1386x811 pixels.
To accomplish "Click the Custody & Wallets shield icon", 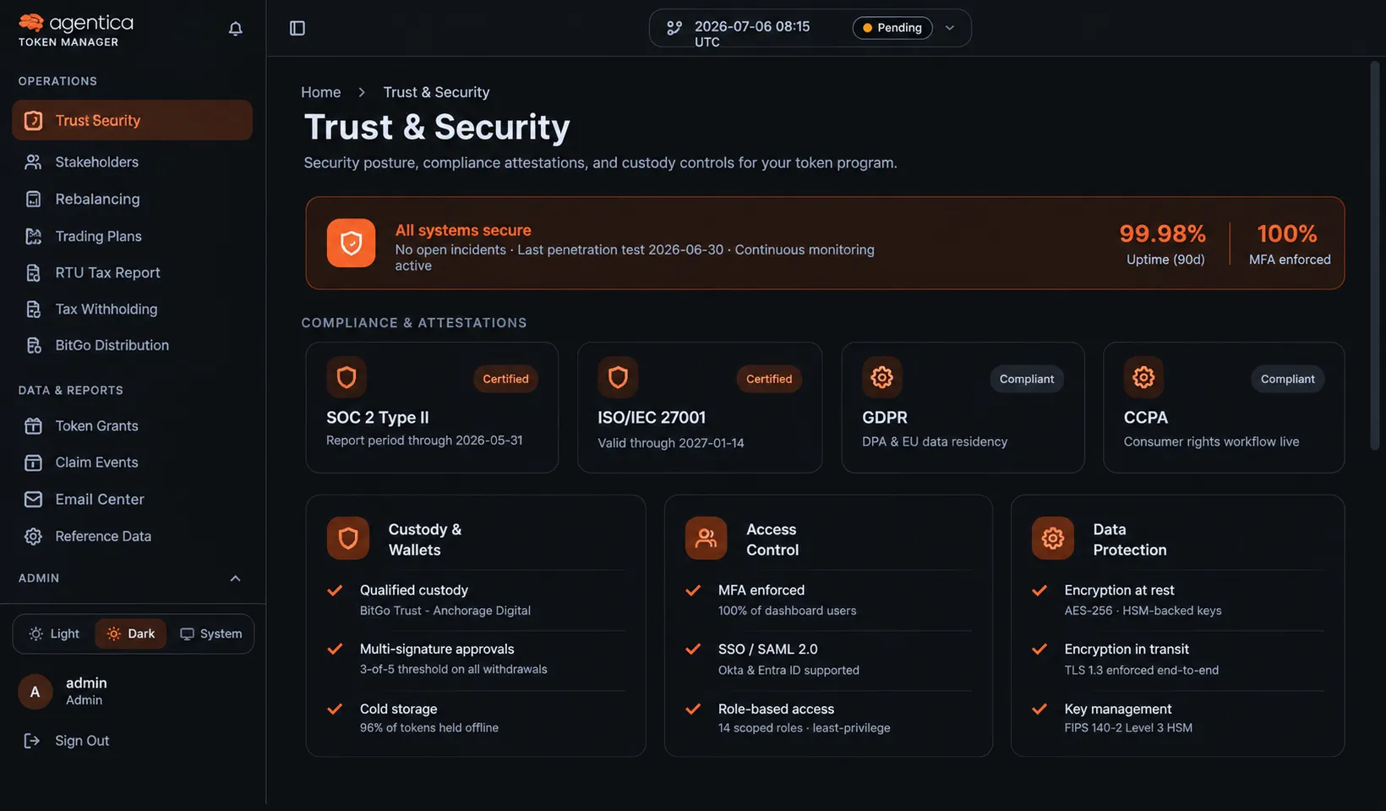I will (x=348, y=538).
